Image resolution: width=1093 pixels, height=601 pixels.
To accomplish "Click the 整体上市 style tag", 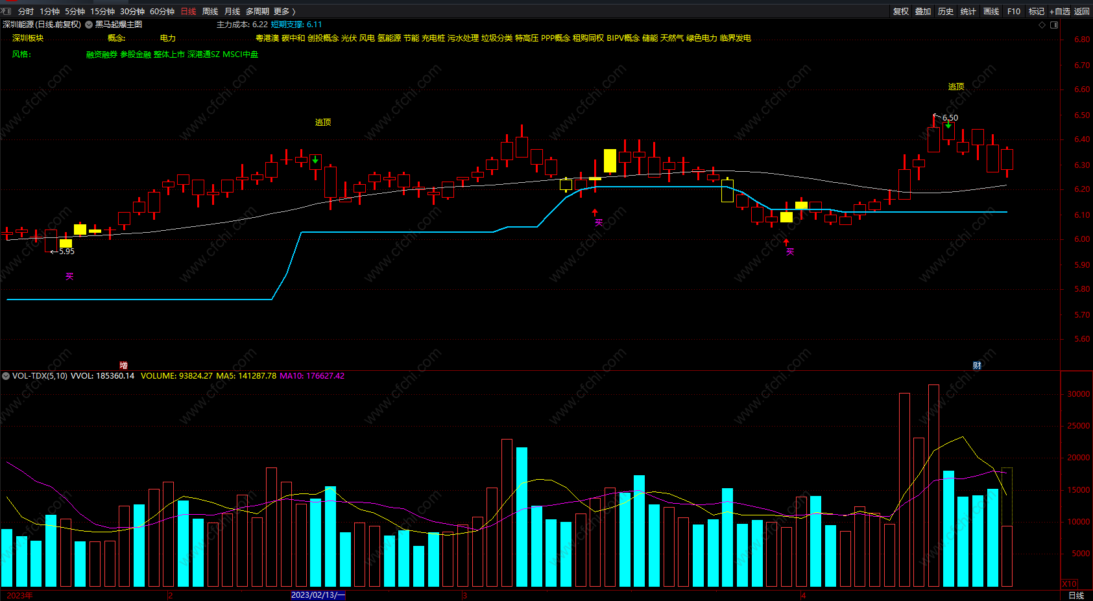I will [x=169, y=54].
